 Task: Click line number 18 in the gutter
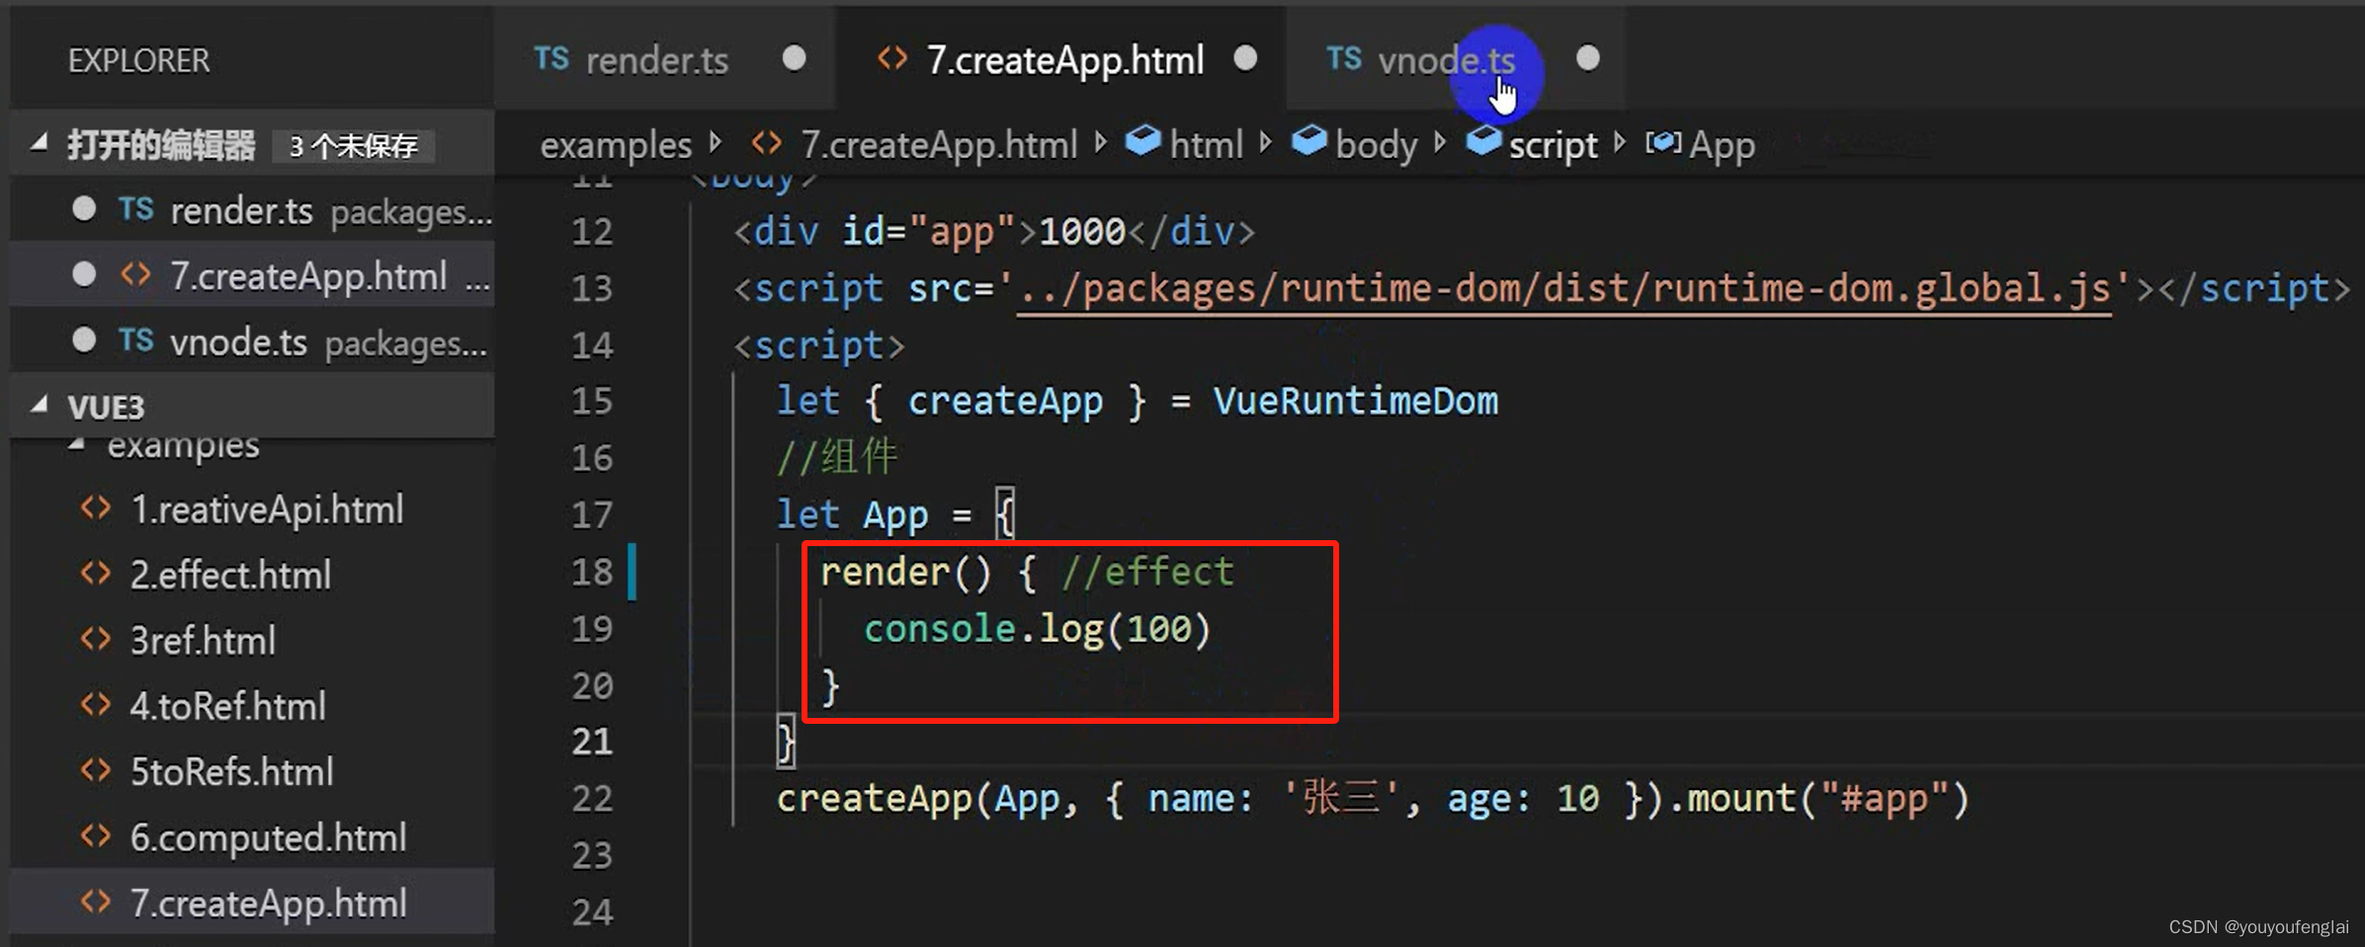click(592, 573)
